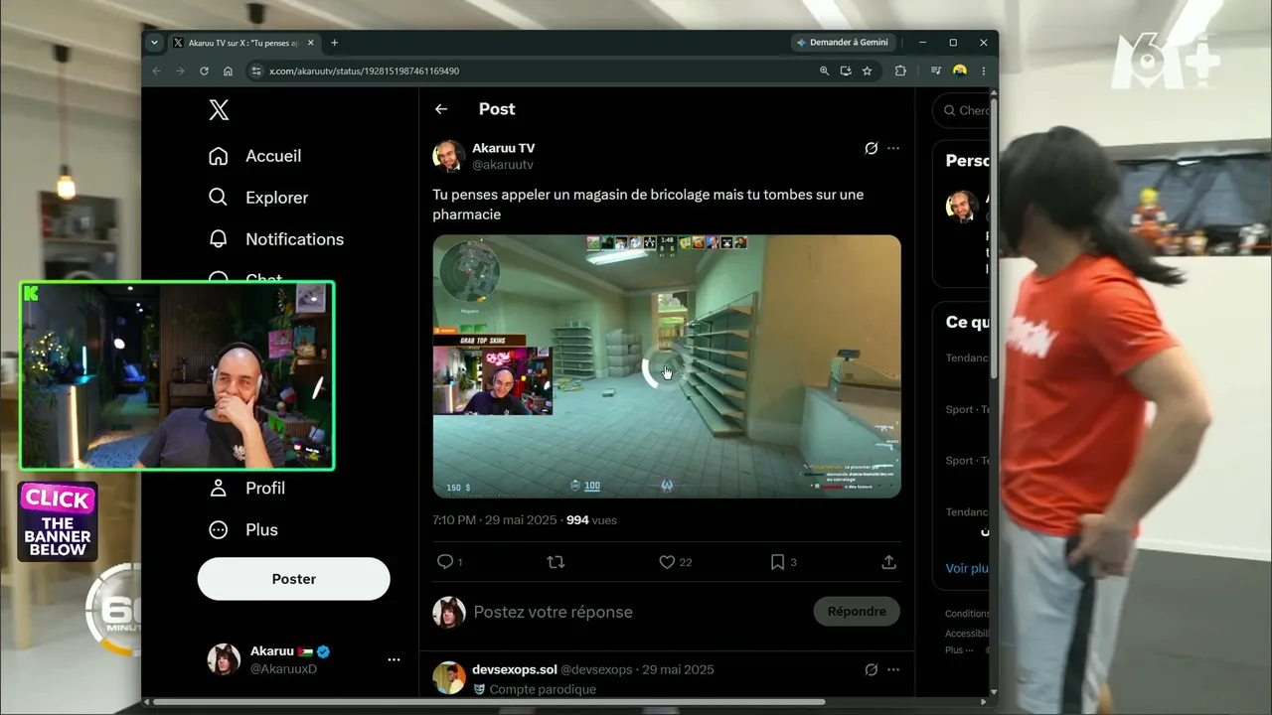The height and width of the screenshot is (715, 1272).
Task: Click the zoom magnifier icon in the address bar
Action: [824, 71]
